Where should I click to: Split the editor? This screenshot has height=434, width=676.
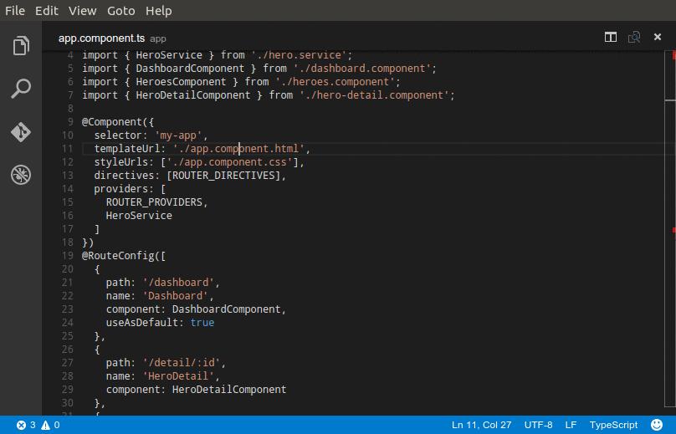[x=611, y=37]
